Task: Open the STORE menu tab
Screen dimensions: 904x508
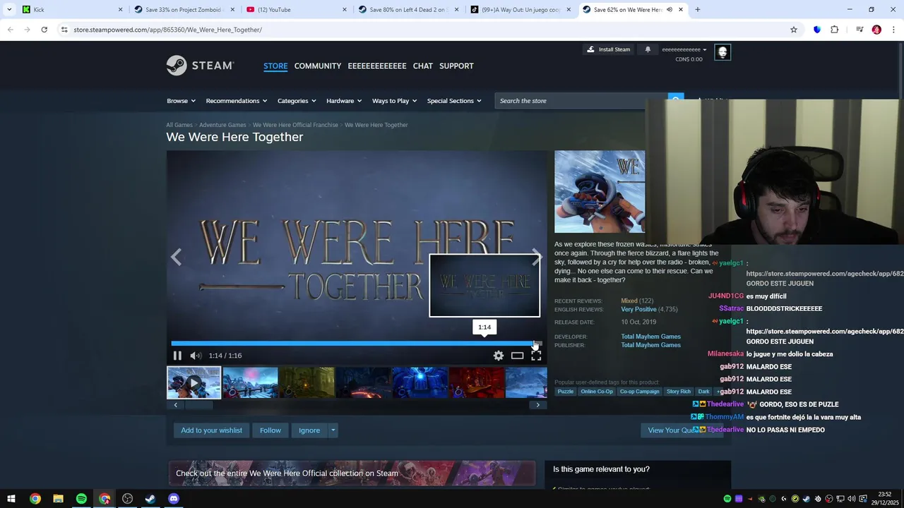Action: click(275, 66)
